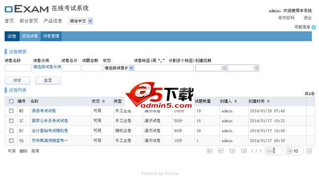Click Powered by Orivon footer text
Image resolution: width=319 pixels, height=191 pixels.
[x=160, y=173]
